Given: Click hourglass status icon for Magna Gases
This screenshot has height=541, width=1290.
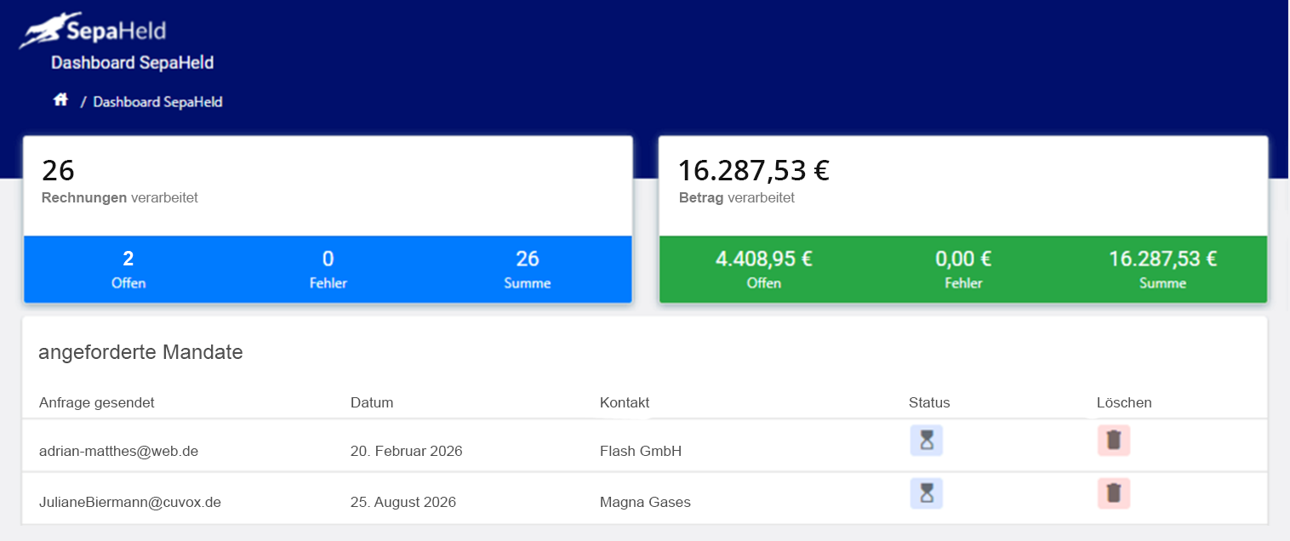Looking at the screenshot, I should tap(926, 493).
